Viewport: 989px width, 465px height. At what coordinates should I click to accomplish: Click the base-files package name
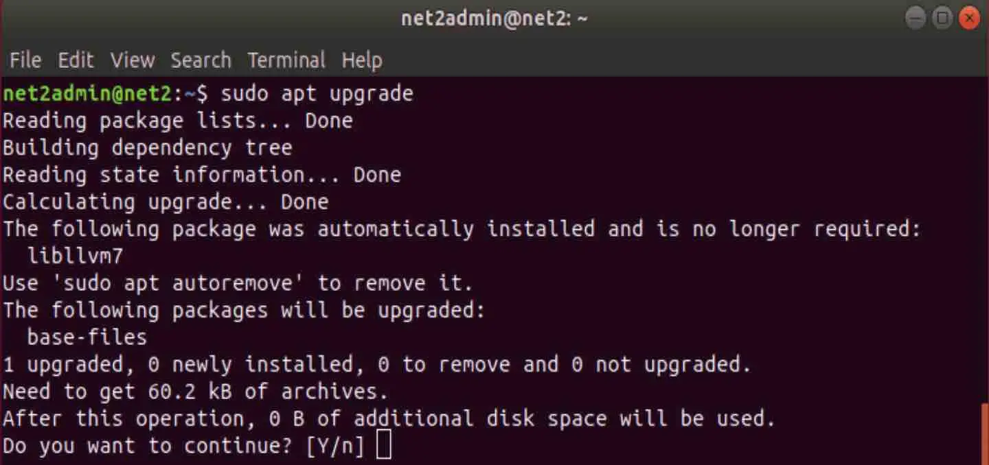coord(87,337)
